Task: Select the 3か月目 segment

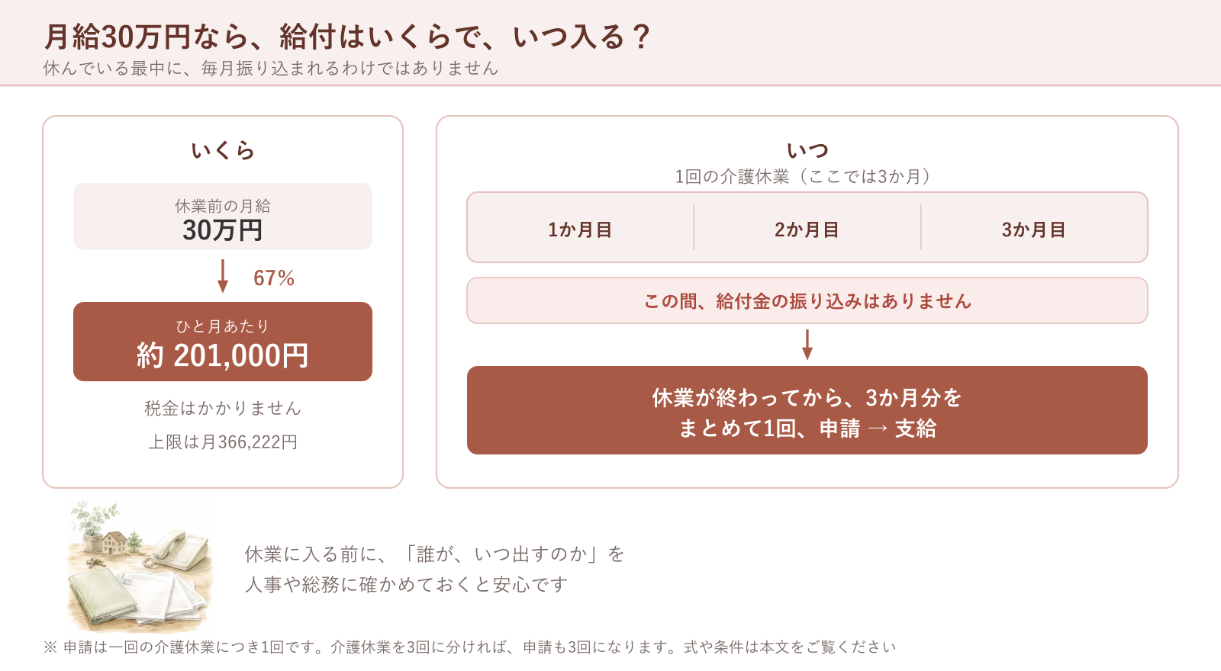Action: pos(1034,229)
